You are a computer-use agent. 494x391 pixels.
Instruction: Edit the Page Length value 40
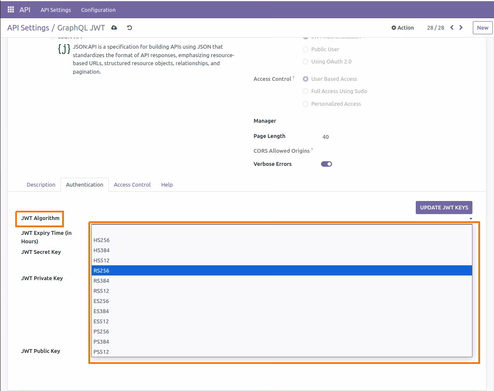pyautogui.click(x=325, y=137)
